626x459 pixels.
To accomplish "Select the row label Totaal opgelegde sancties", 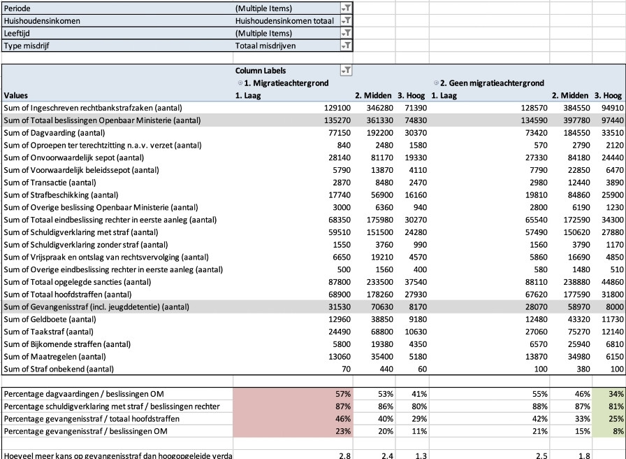I will [117, 282].
